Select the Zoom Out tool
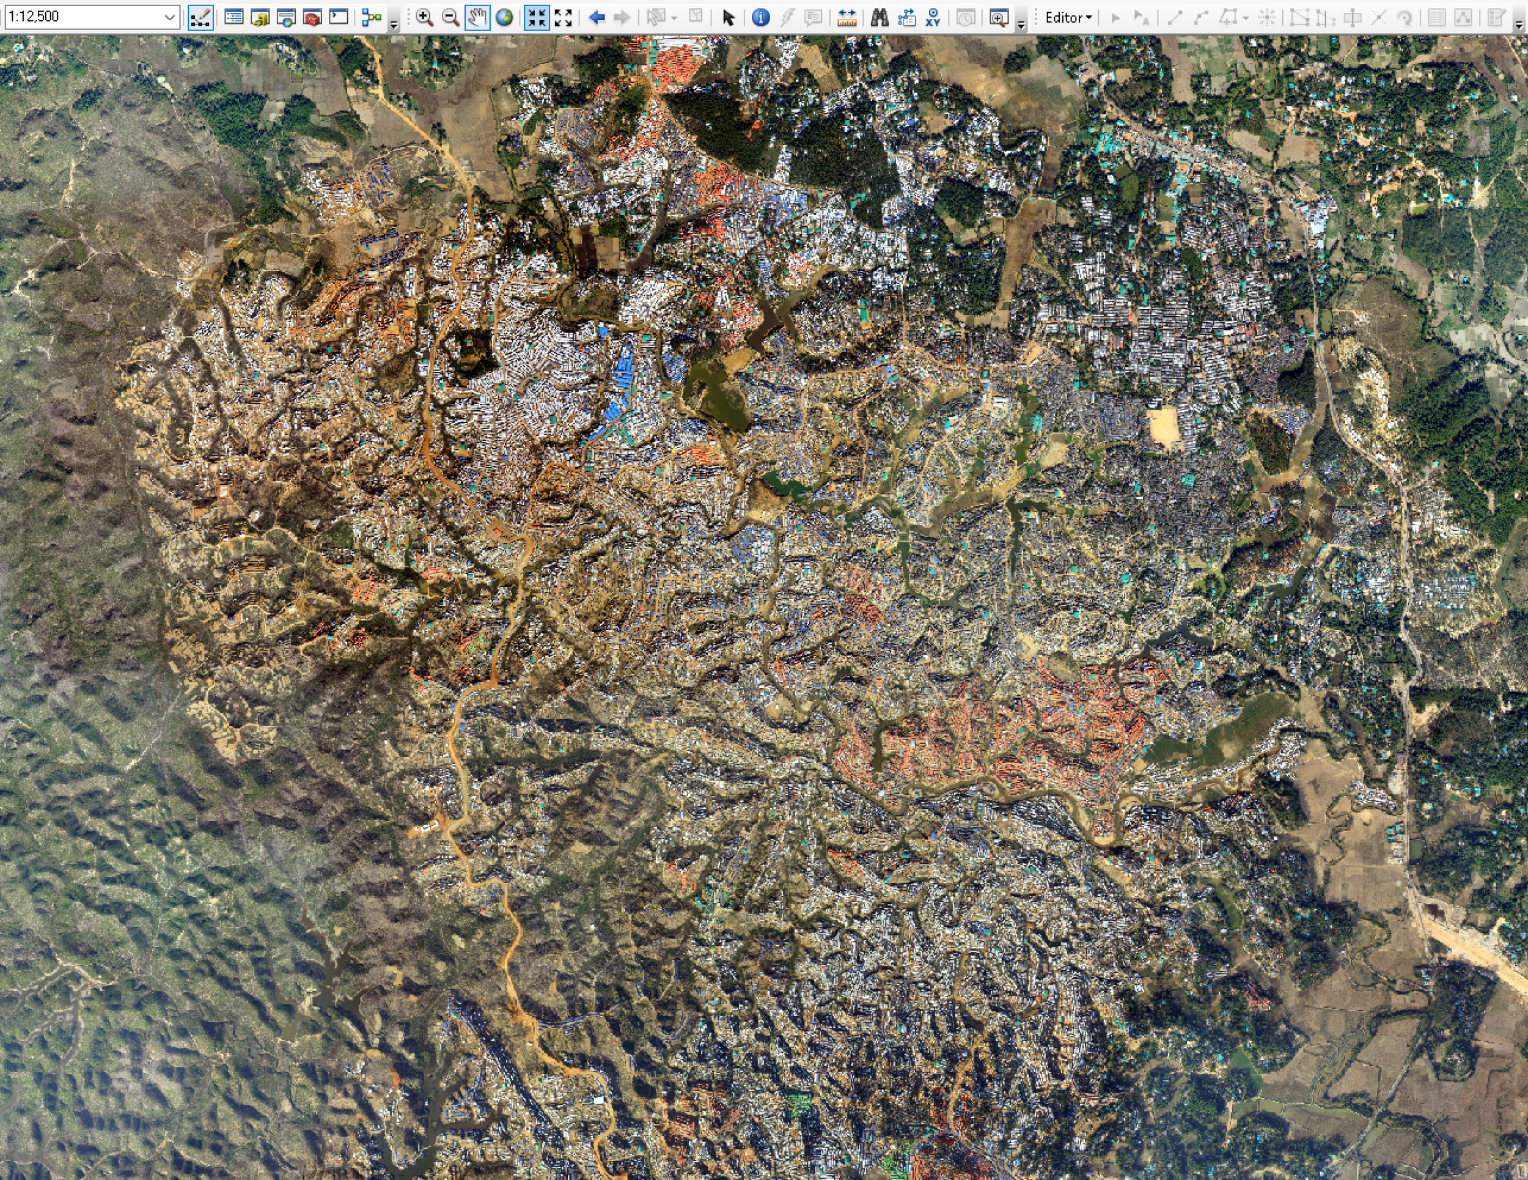 click(450, 18)
